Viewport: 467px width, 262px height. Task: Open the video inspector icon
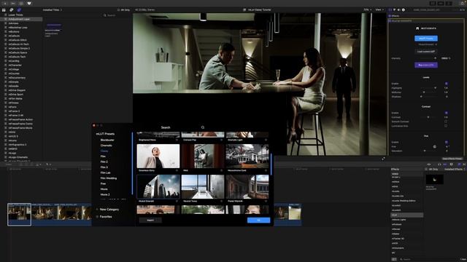(x=390, y=9)
